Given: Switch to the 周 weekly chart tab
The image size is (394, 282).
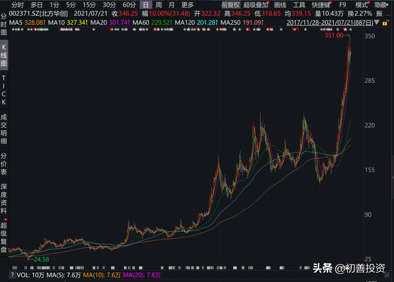Looking at the screenshot, I should pyautogui.click(x=158, y=5).
